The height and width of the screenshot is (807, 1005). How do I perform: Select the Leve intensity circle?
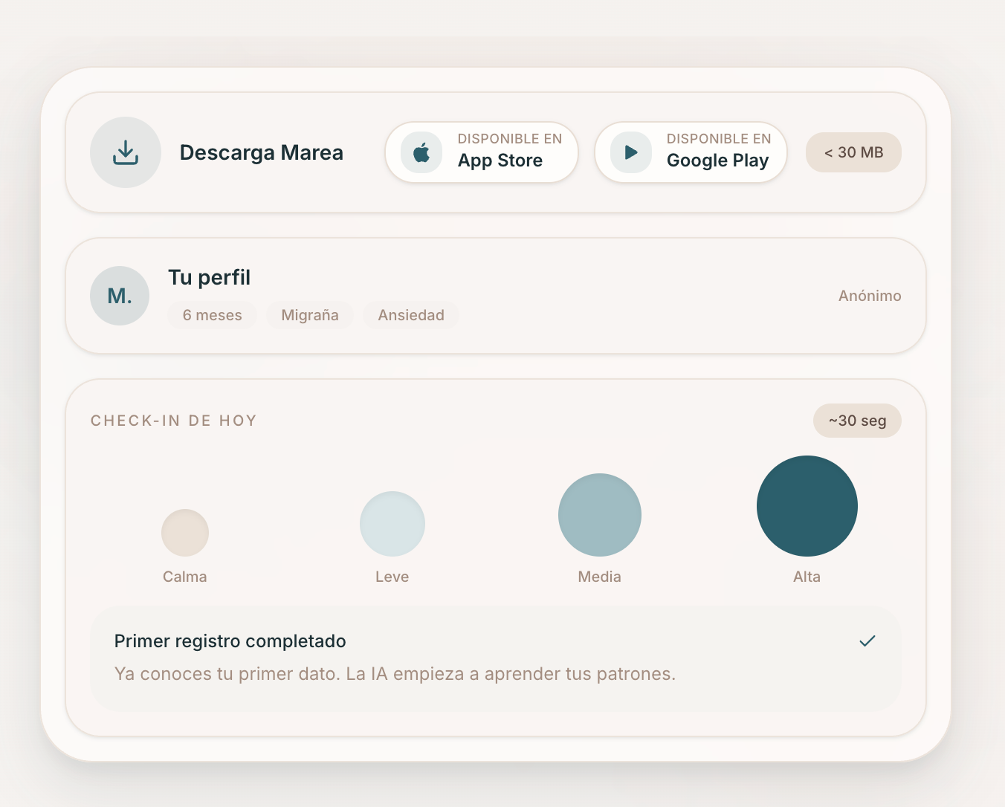coord(392,524)
